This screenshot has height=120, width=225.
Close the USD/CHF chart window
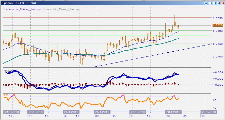click(x=222, y=3)
